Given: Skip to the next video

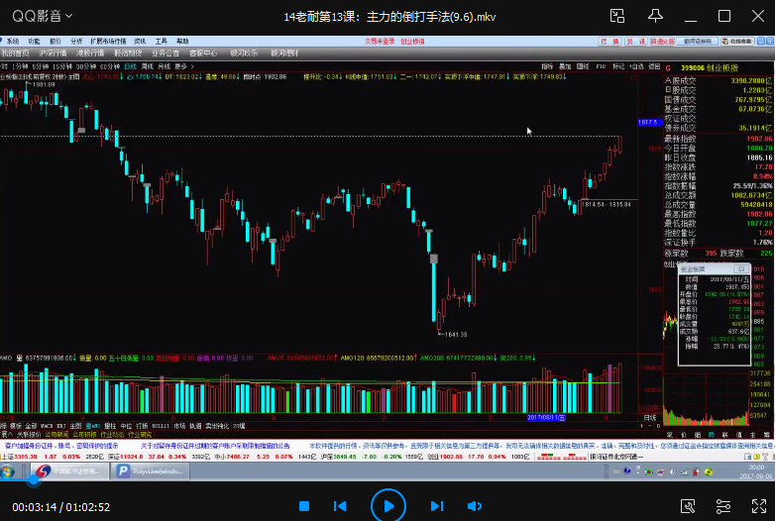Looking at the screenshot, I should 435,506.
